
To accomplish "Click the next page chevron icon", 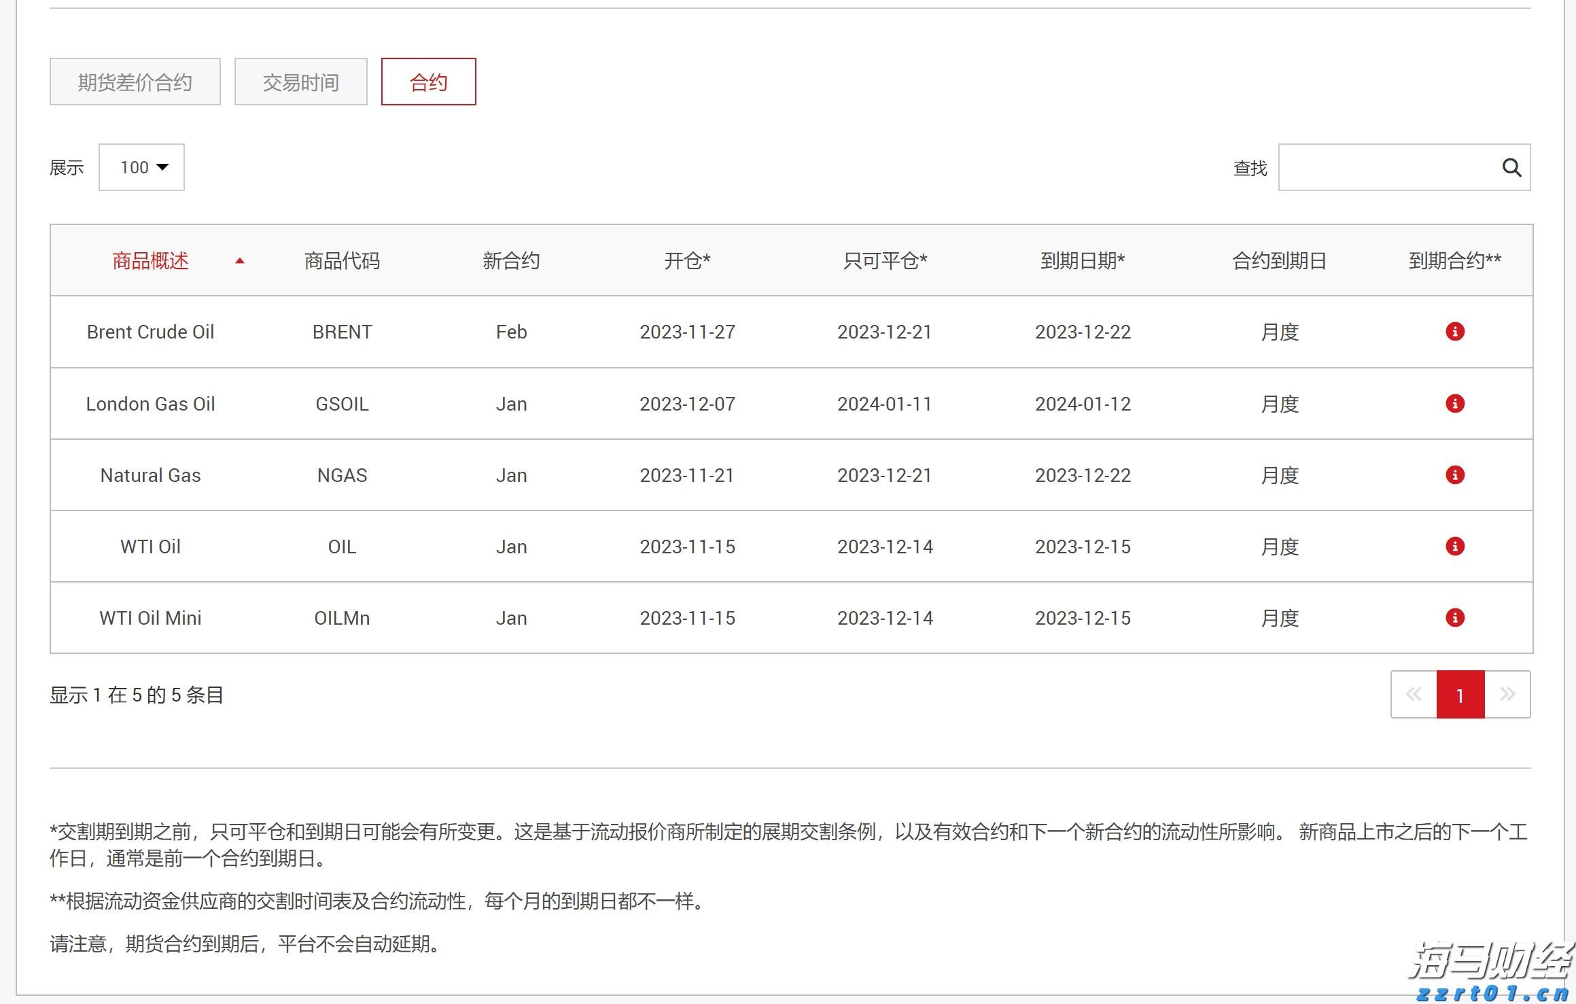I will (1508, 694).
